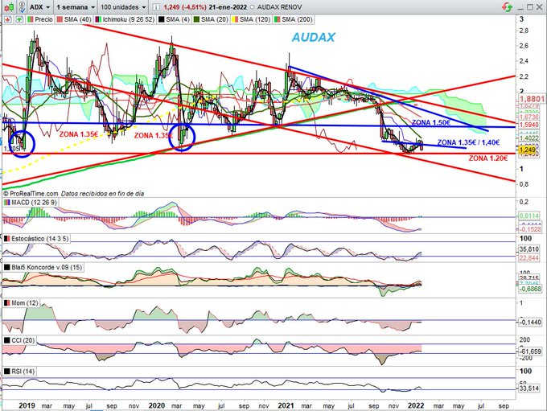
Task: Change the 1 semana timeframe dropdown
Action: [x=76, y=7]
